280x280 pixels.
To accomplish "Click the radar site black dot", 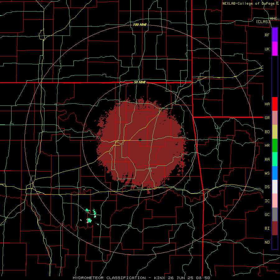I will 140,140.
